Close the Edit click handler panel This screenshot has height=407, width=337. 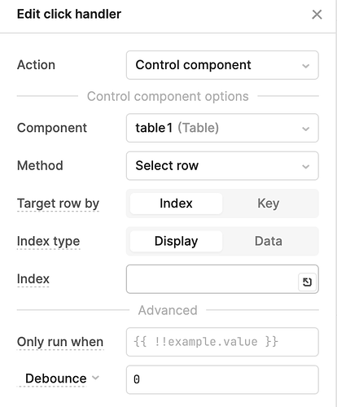317,15
